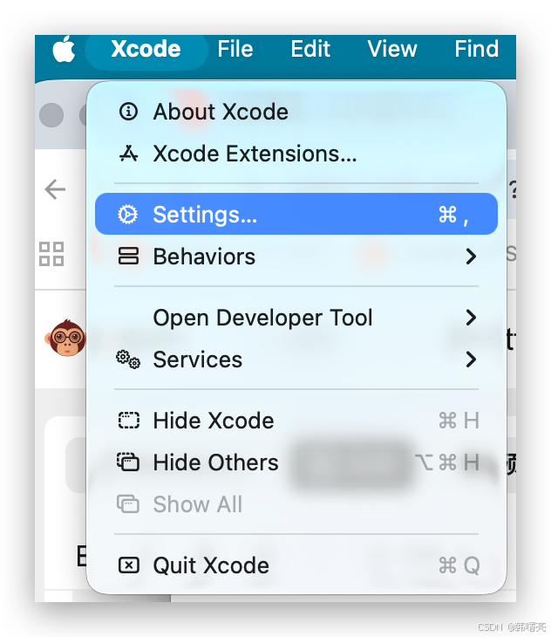Click the Services double-gear icon
This screenshot has height=637, width=551.
[x=128, y=360]
